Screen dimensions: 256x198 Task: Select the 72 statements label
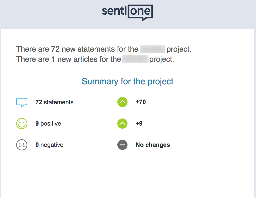pos(54,102)
